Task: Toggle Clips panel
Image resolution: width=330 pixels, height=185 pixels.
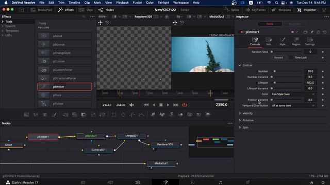Action: (86, 10)
